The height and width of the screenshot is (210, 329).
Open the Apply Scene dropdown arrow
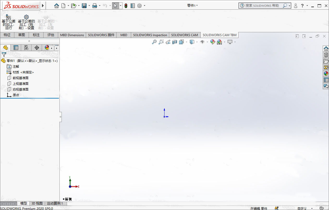tap(224, 42)
